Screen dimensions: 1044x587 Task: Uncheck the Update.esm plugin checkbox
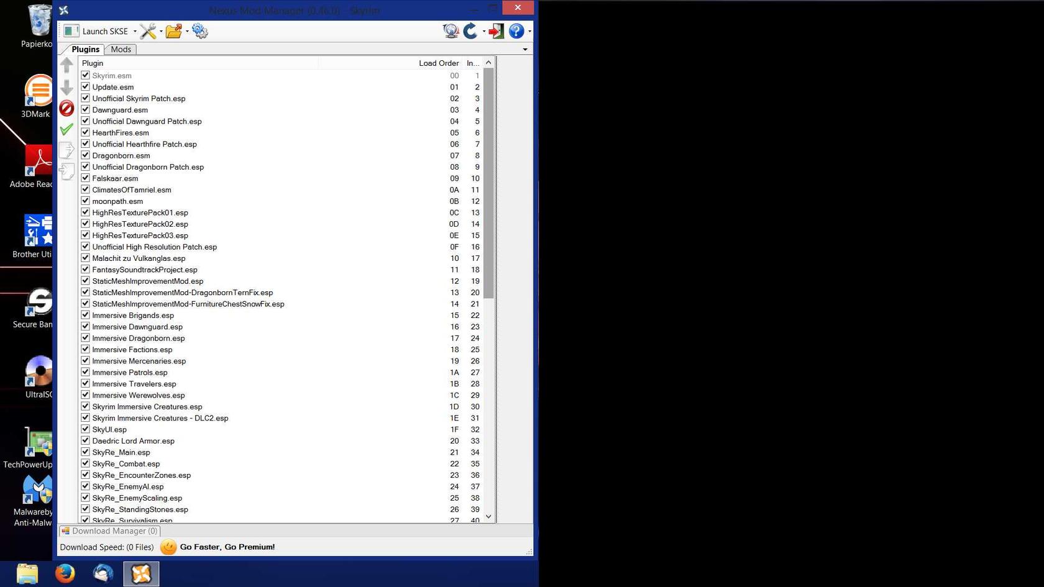(85, 87)
